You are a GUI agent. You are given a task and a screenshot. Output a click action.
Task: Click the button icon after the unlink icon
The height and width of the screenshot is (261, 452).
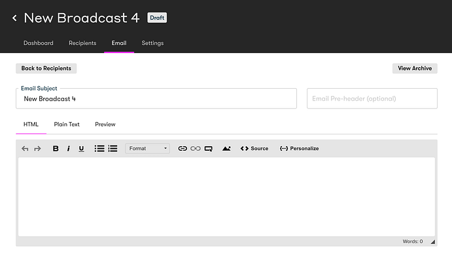(209, 149)
